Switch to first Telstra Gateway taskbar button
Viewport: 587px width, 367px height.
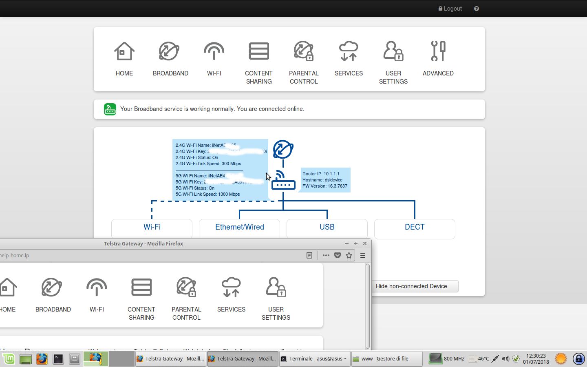171,359
